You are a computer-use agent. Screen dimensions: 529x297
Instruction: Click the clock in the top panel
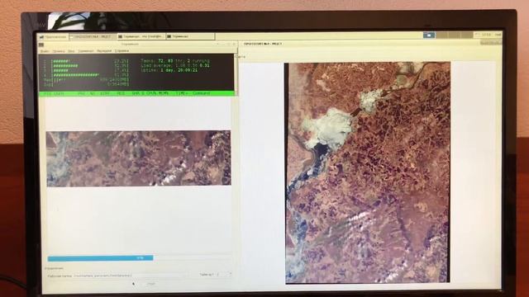click(486, 35)
